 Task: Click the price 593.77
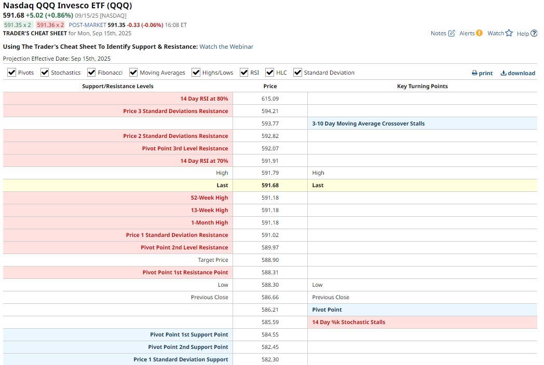click(270, 124)
